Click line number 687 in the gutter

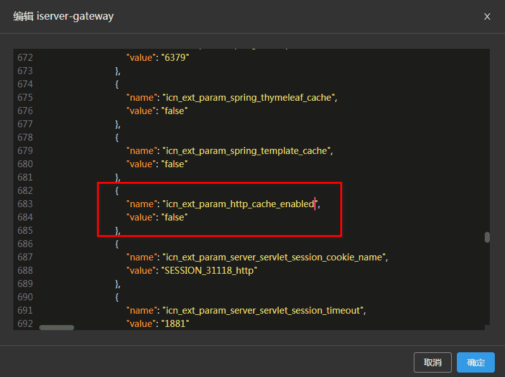(x=25, y=257)
